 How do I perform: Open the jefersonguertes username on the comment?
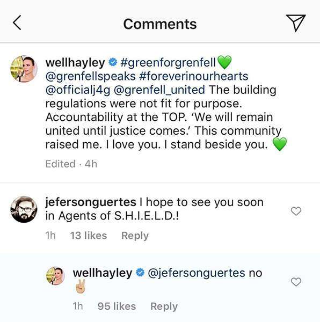click(91, 202)
